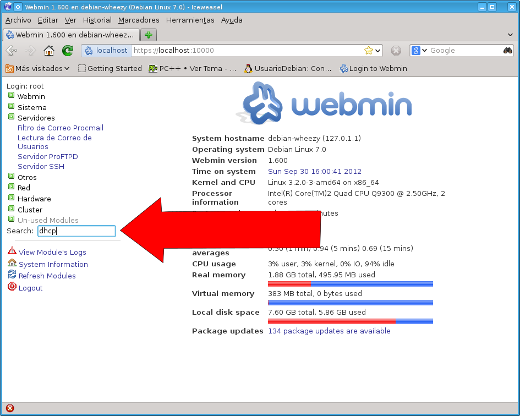This screenshot has width=520, height=416.
Task: Open the Historial menu
Action: (97, 20)
